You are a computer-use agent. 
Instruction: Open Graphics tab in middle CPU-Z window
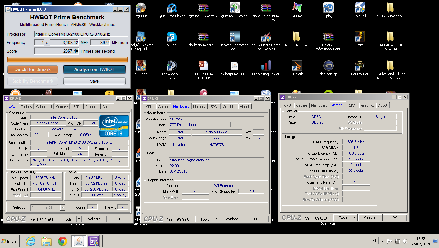click(230, 107)
